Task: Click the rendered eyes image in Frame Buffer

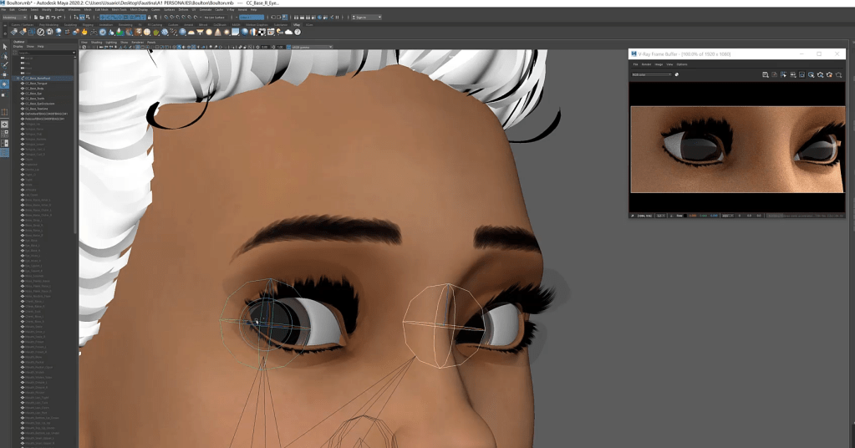Action: pyautogui.click(x=737, y=150)
